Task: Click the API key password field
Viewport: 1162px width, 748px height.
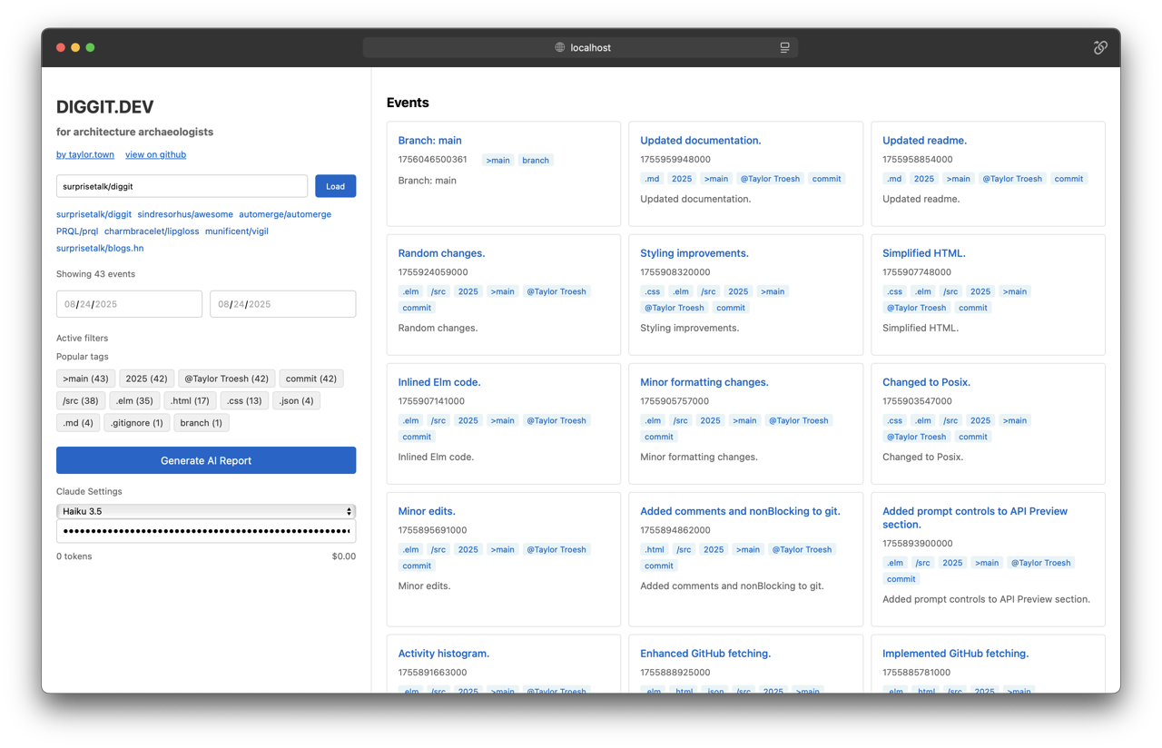Action: pyautogui.click(x=206, y=531)
